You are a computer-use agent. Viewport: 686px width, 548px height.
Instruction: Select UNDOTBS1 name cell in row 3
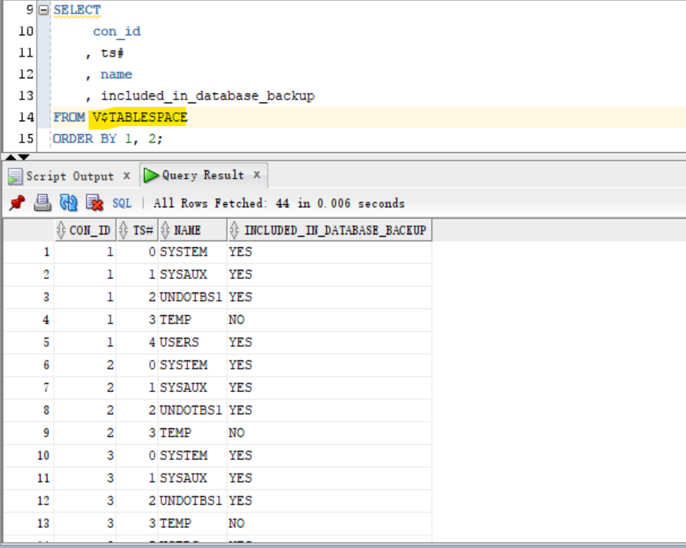(192, 297)
